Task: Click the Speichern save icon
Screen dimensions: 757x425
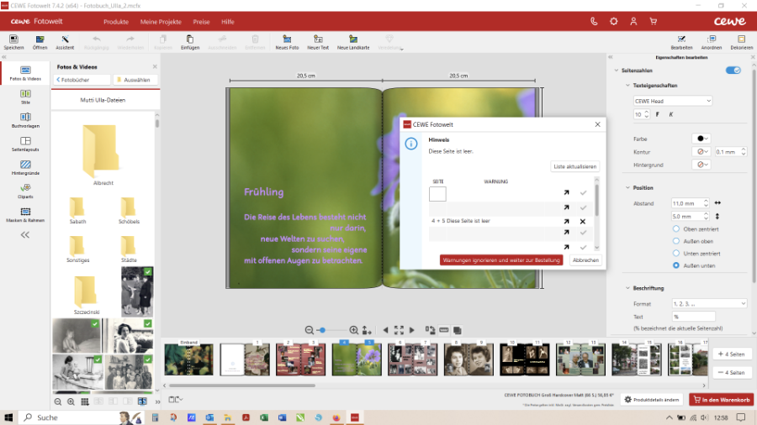Action: coord(13,39)
